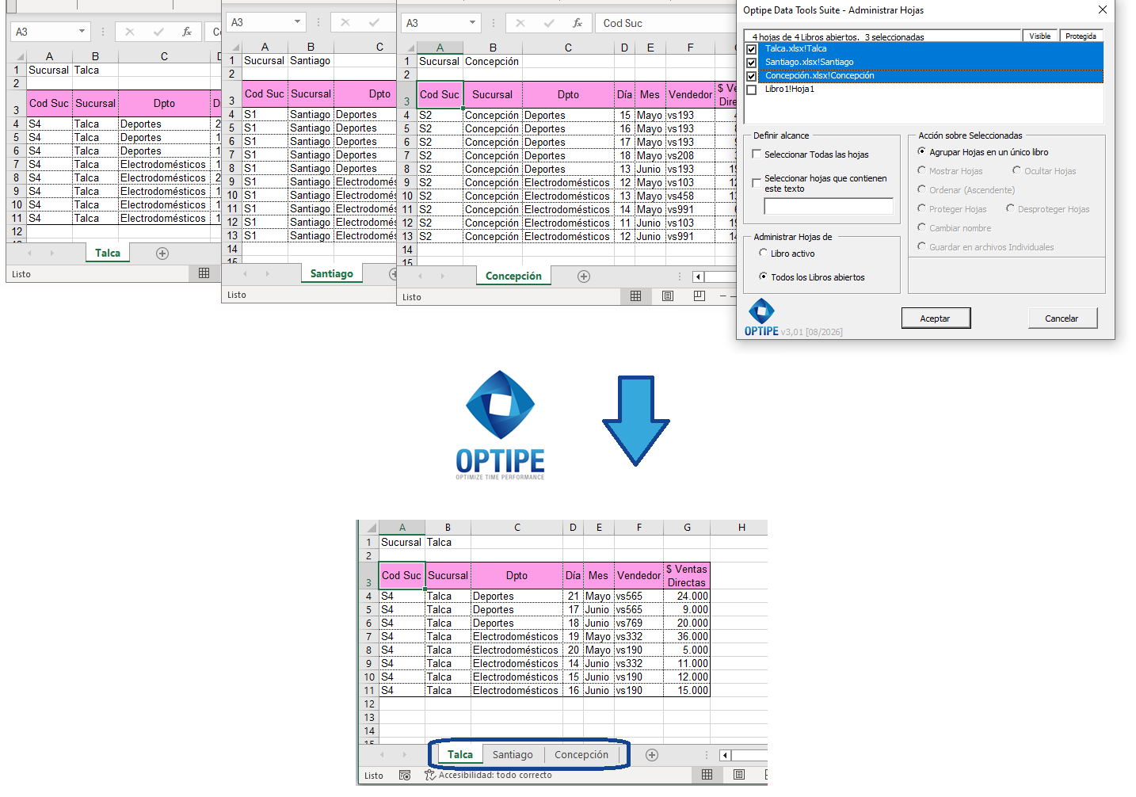The image size is (1136, 797).
Task: Click Normal view icon in Talca status bar
Action: pos(204,273)
